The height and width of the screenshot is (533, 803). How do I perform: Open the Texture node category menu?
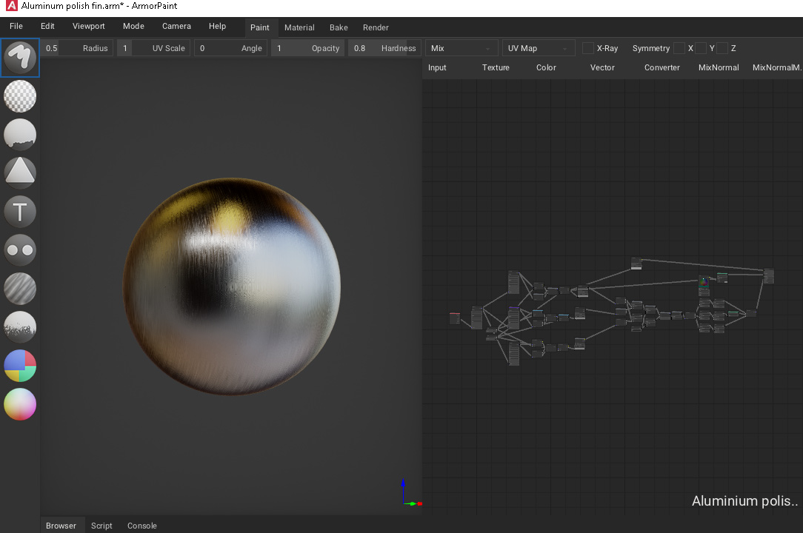tap(496, 67)
